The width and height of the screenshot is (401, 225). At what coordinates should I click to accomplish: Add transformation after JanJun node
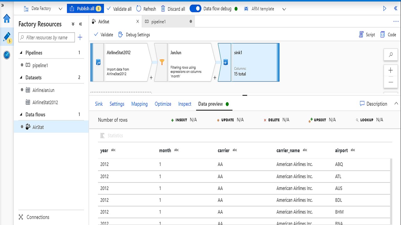215,77
